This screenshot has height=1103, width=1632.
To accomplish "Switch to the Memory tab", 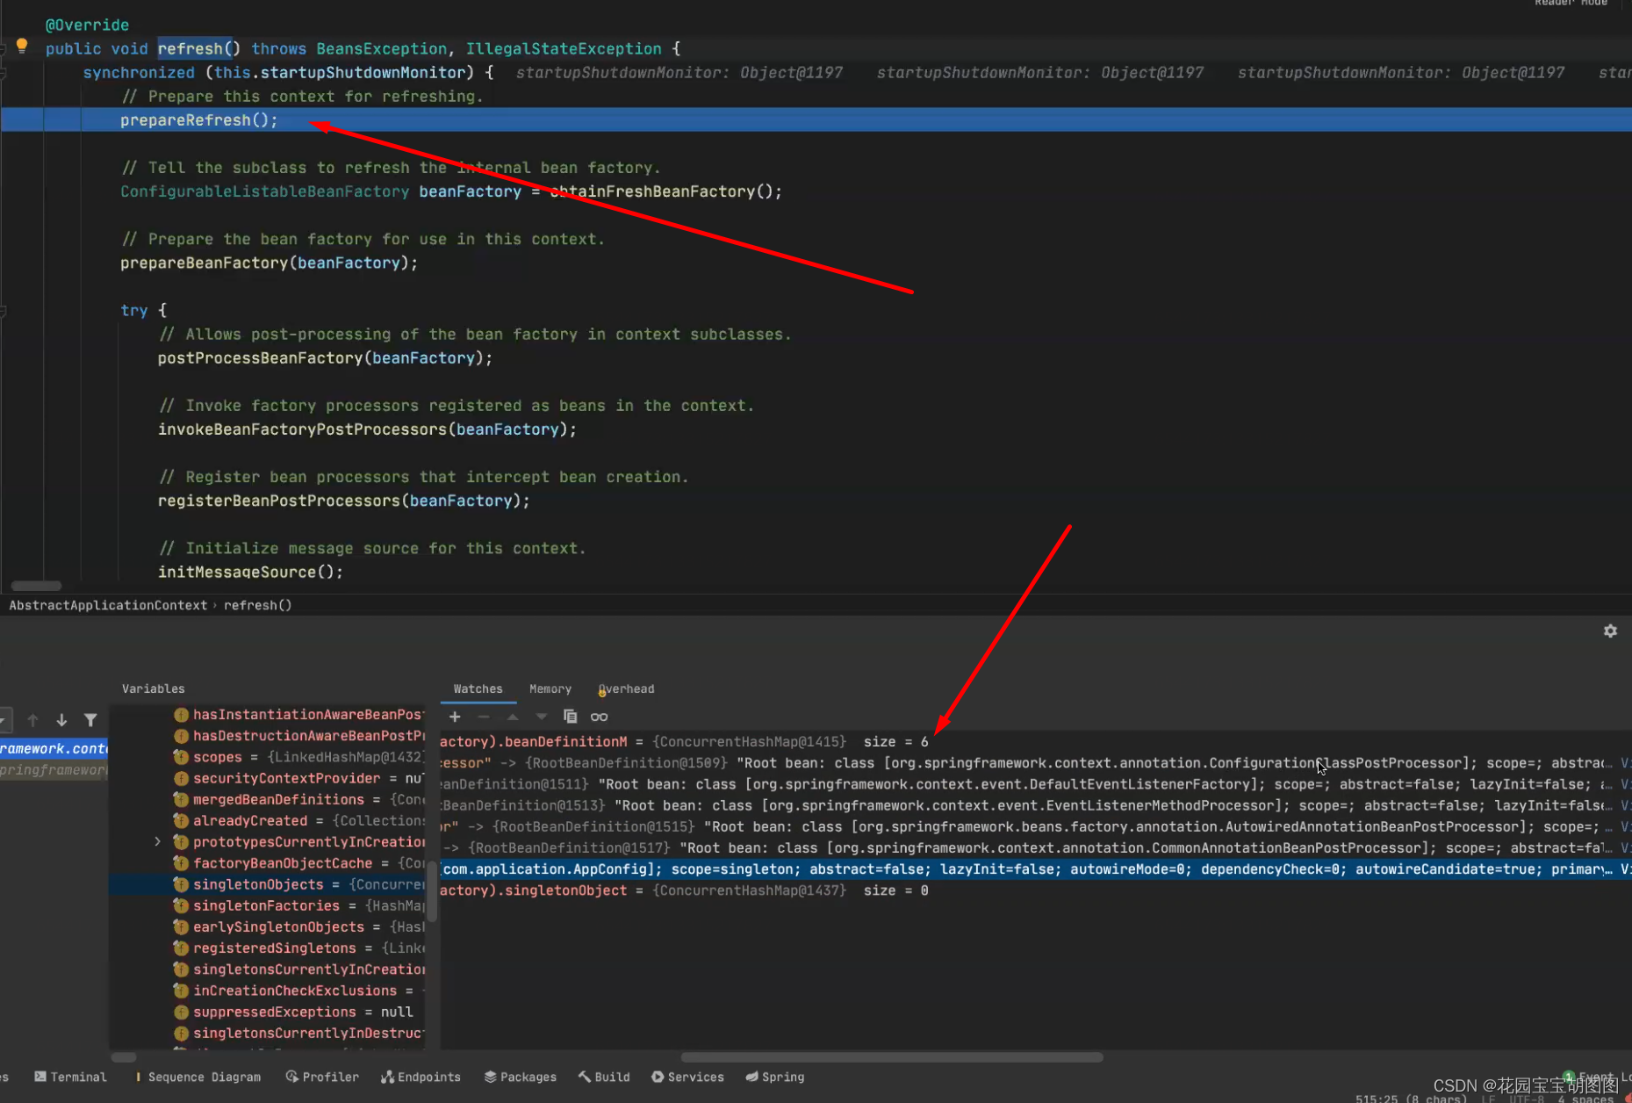I will pyautogui.click(x=550, y=688).
